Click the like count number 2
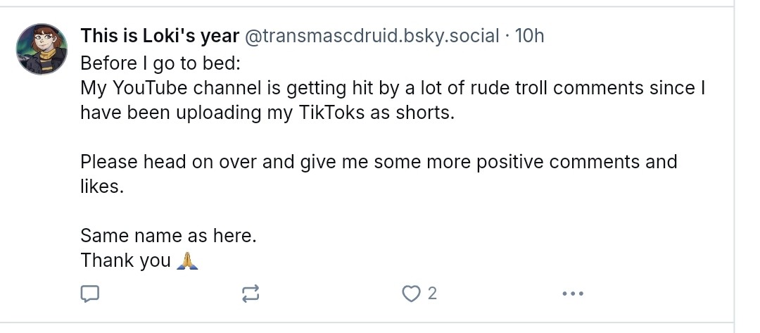 [432, 294]
